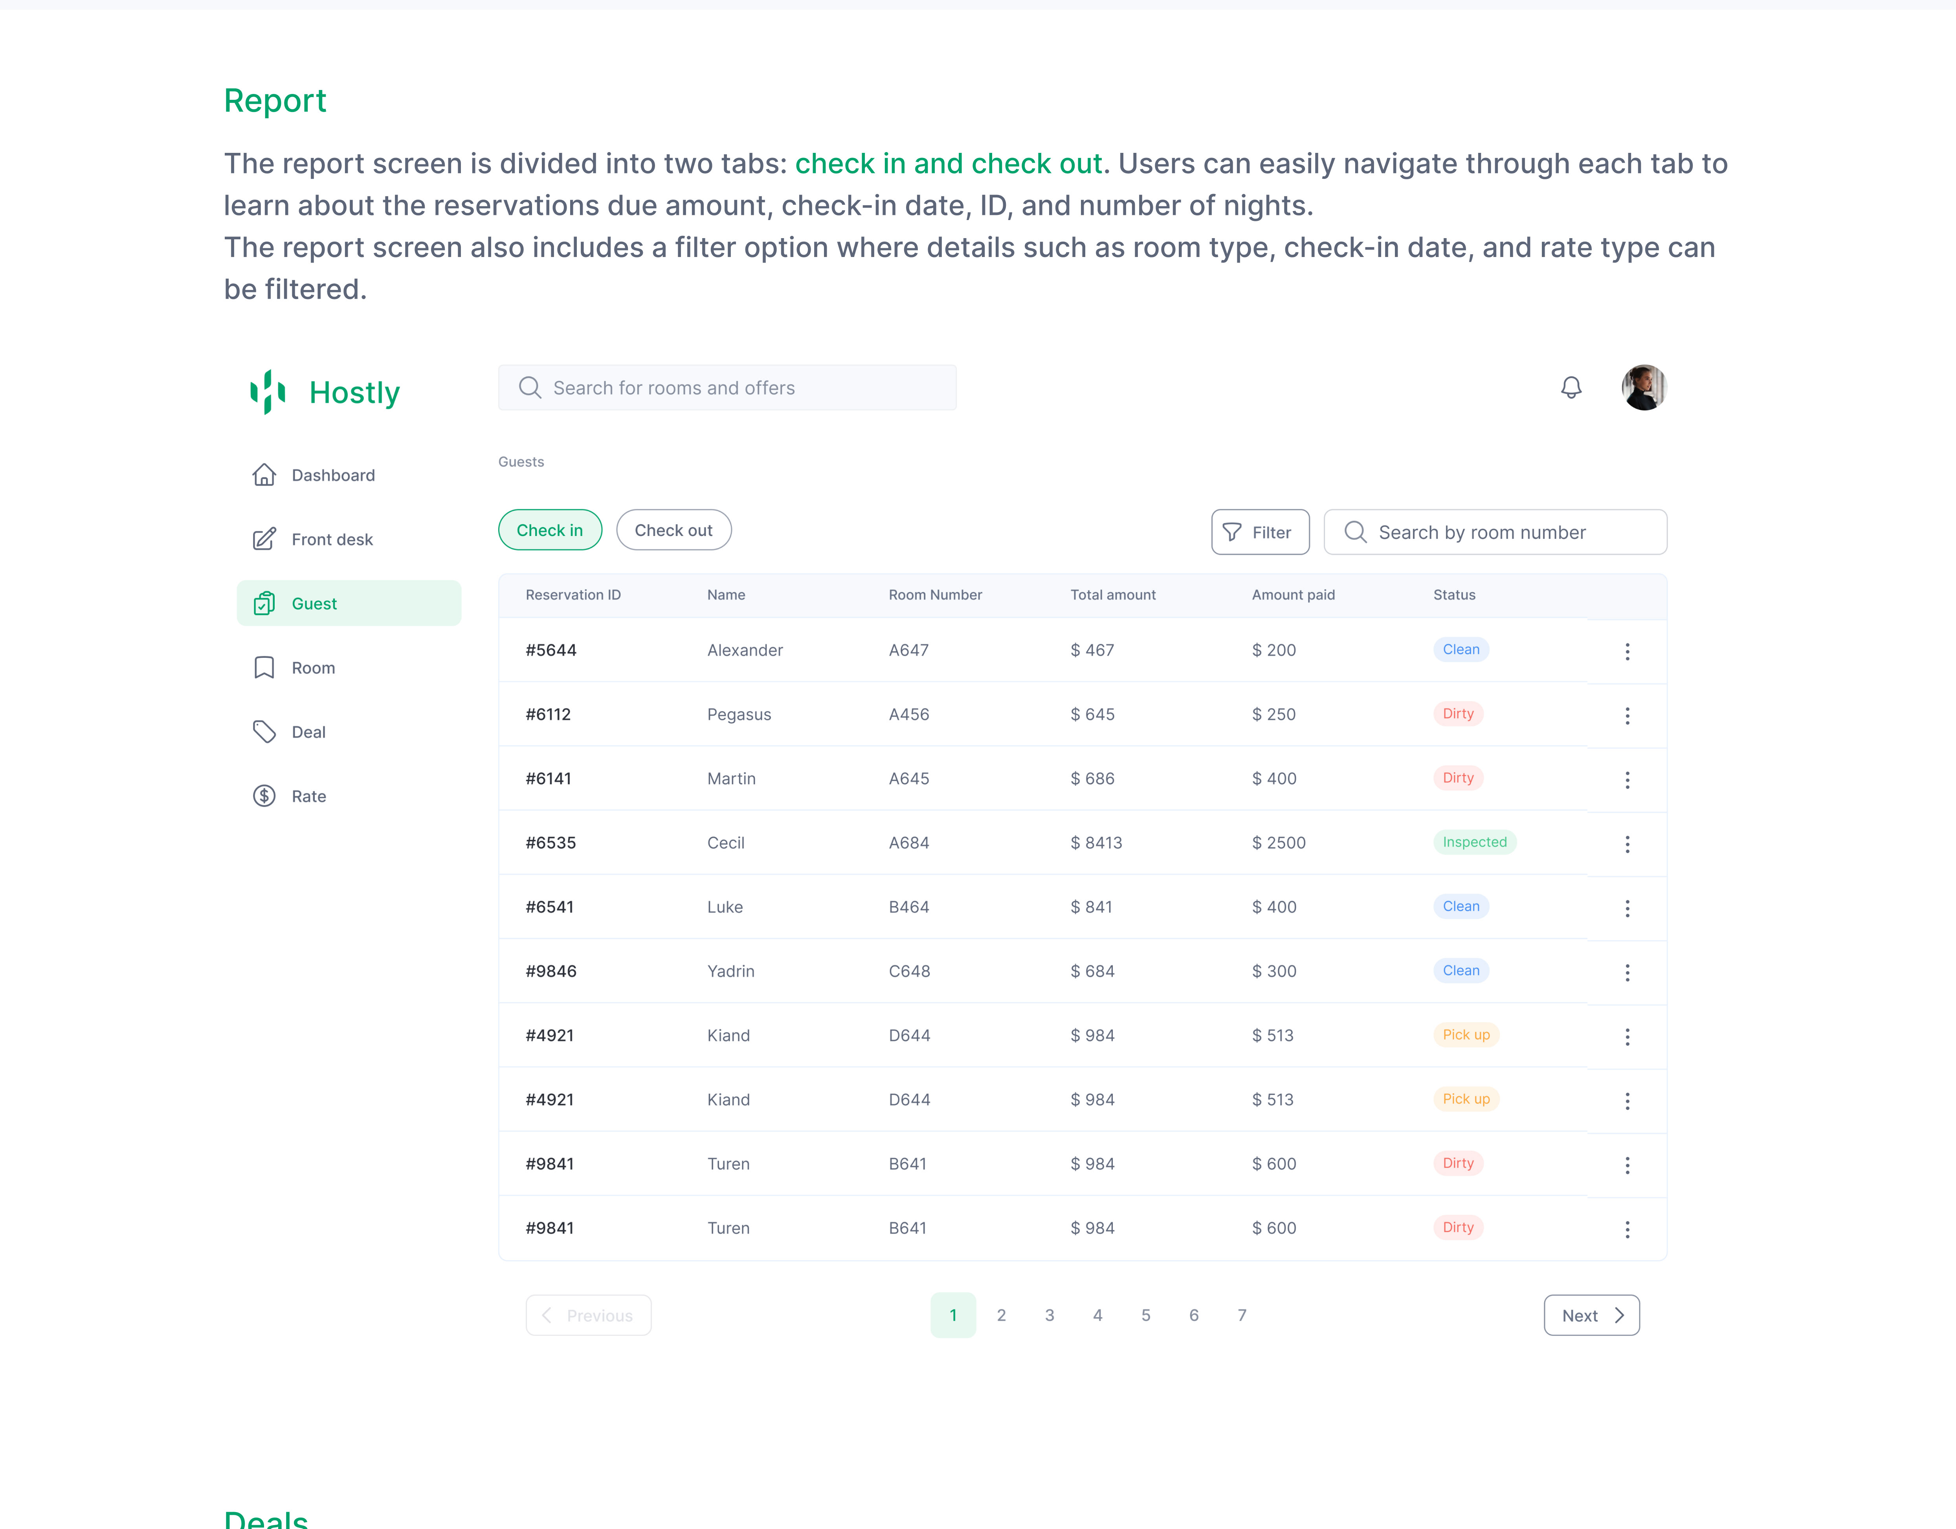1956x1529 pixels.
Task: Click the Rate dollar icon
Action: (264, 795)
